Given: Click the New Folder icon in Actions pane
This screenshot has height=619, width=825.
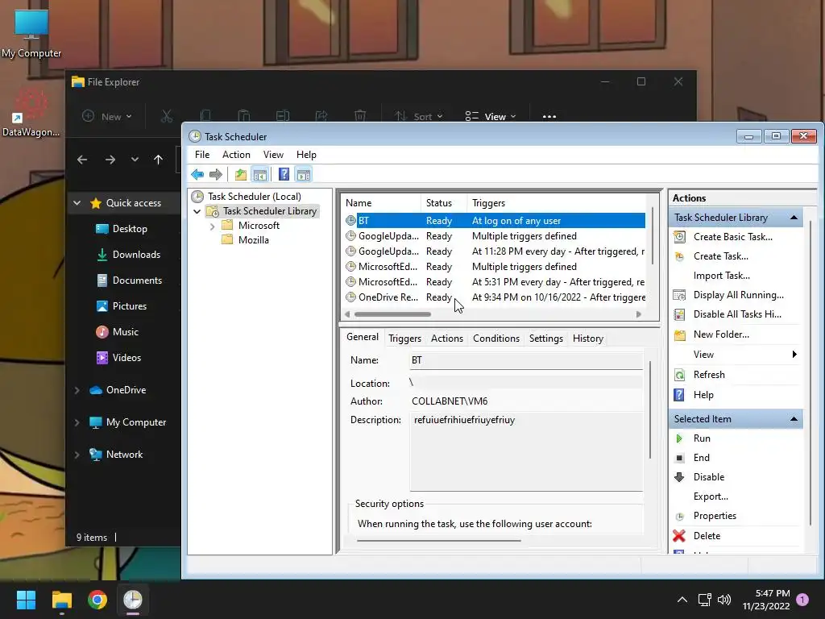Looking at the screenshot, I should [x=680, y=334].
